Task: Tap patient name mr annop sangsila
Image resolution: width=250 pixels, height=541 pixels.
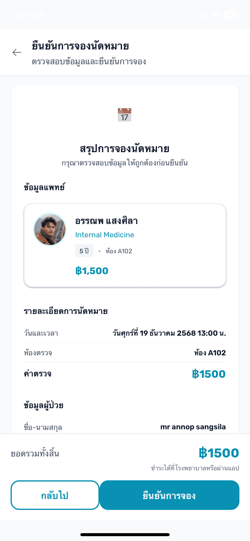Action: pos(193,427)
